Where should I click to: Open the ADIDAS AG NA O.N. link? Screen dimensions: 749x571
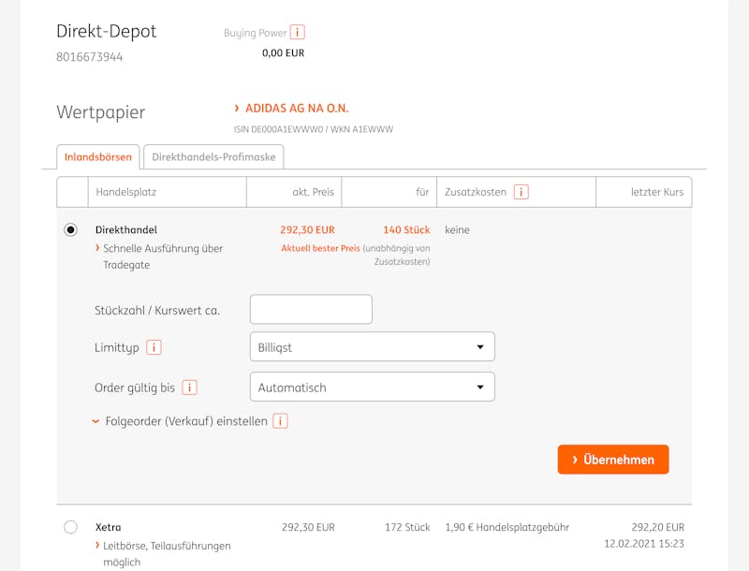291,109
